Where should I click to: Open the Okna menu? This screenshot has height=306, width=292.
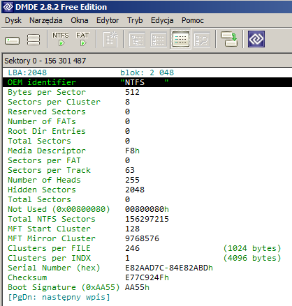[x=80, y=20]
